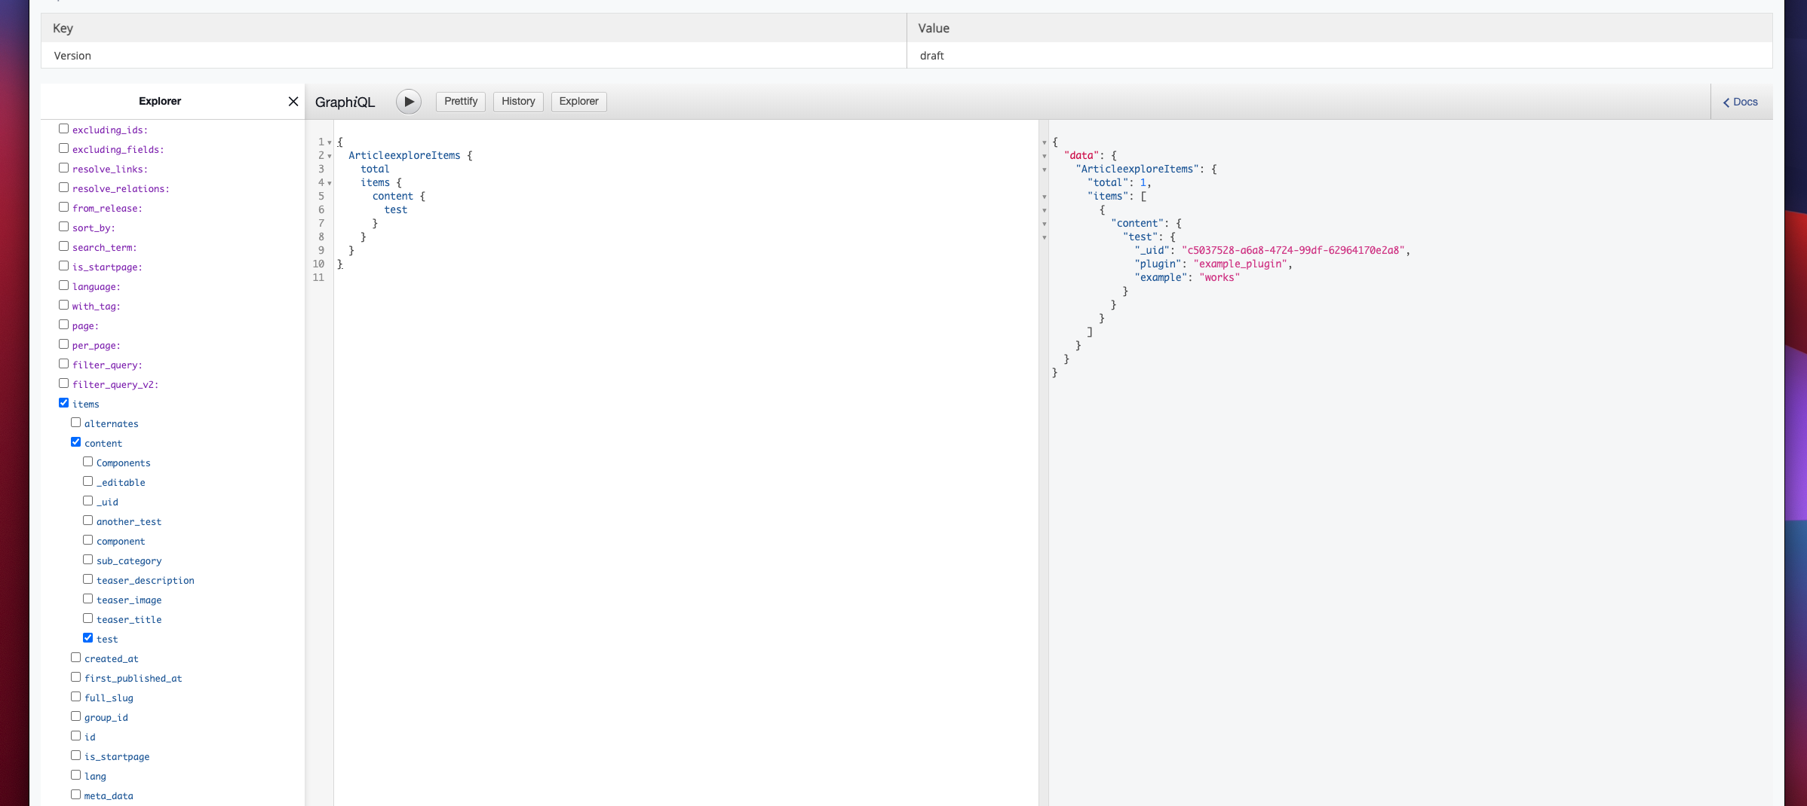Click the GraphiQL logo

pyautogui.click(x=345, y=102)
